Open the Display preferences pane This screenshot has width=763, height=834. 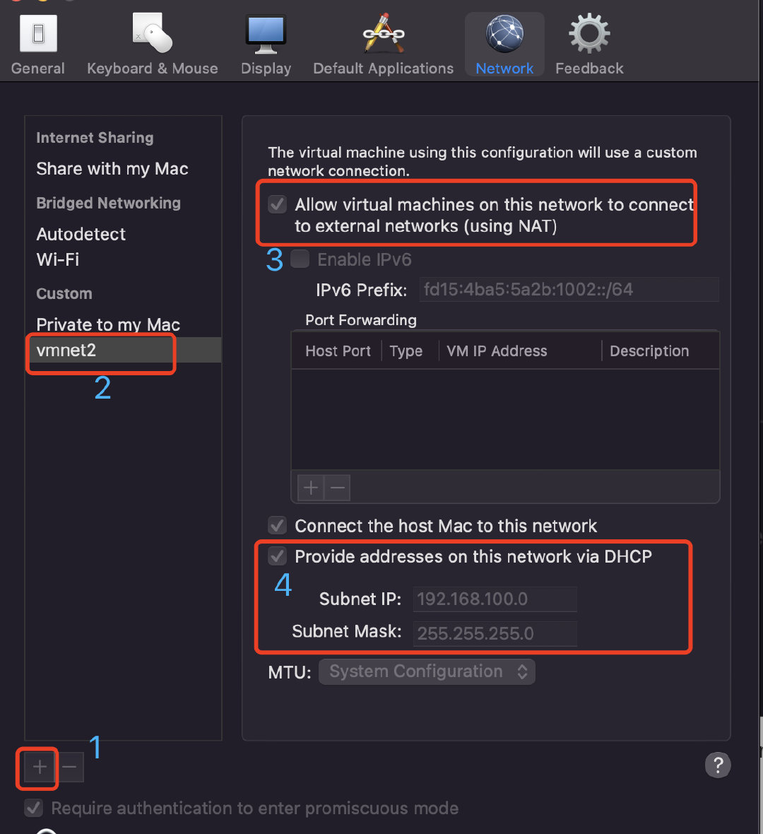266,45
